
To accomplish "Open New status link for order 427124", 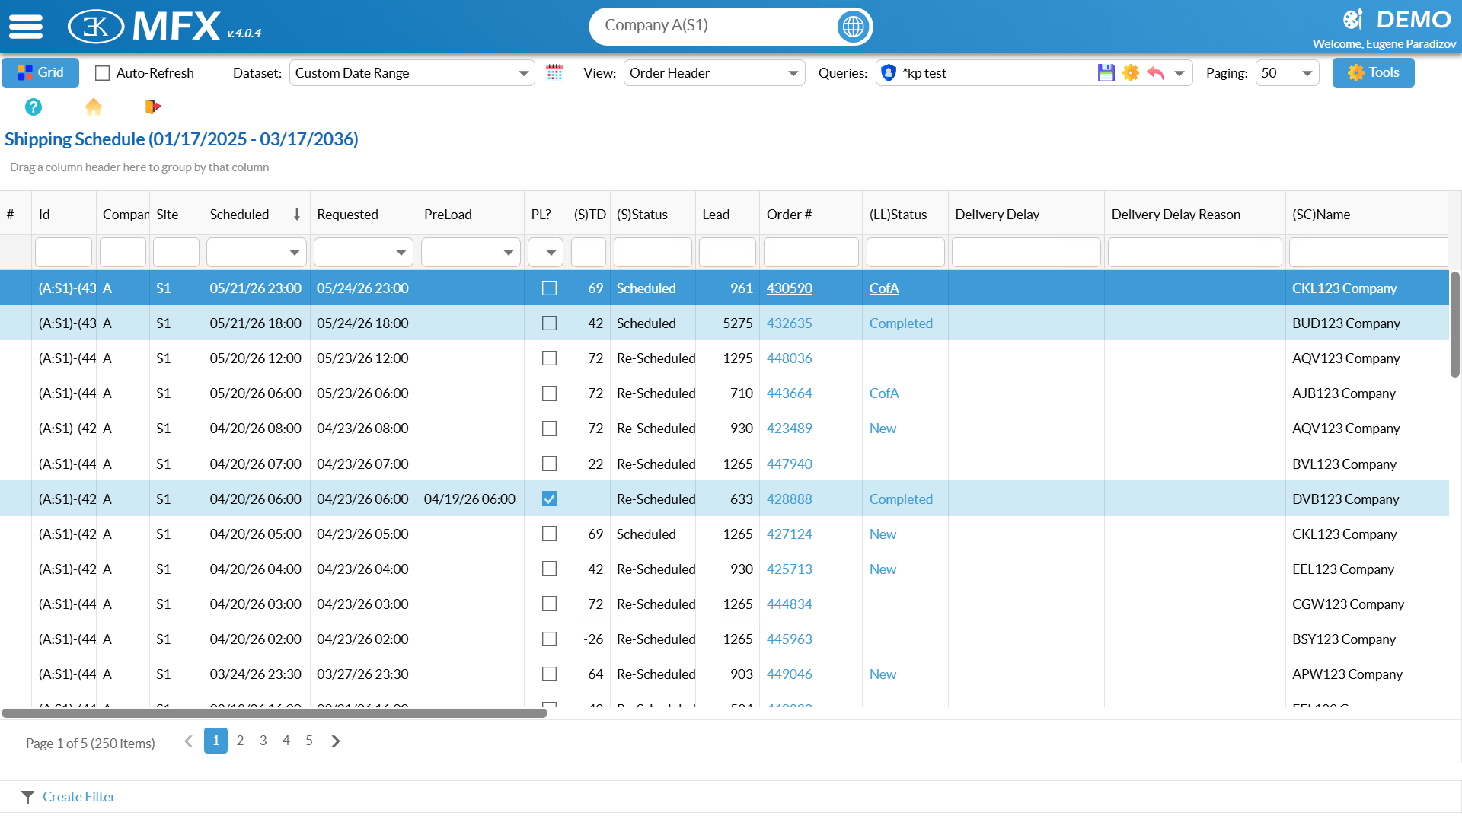I will point(883,534).
